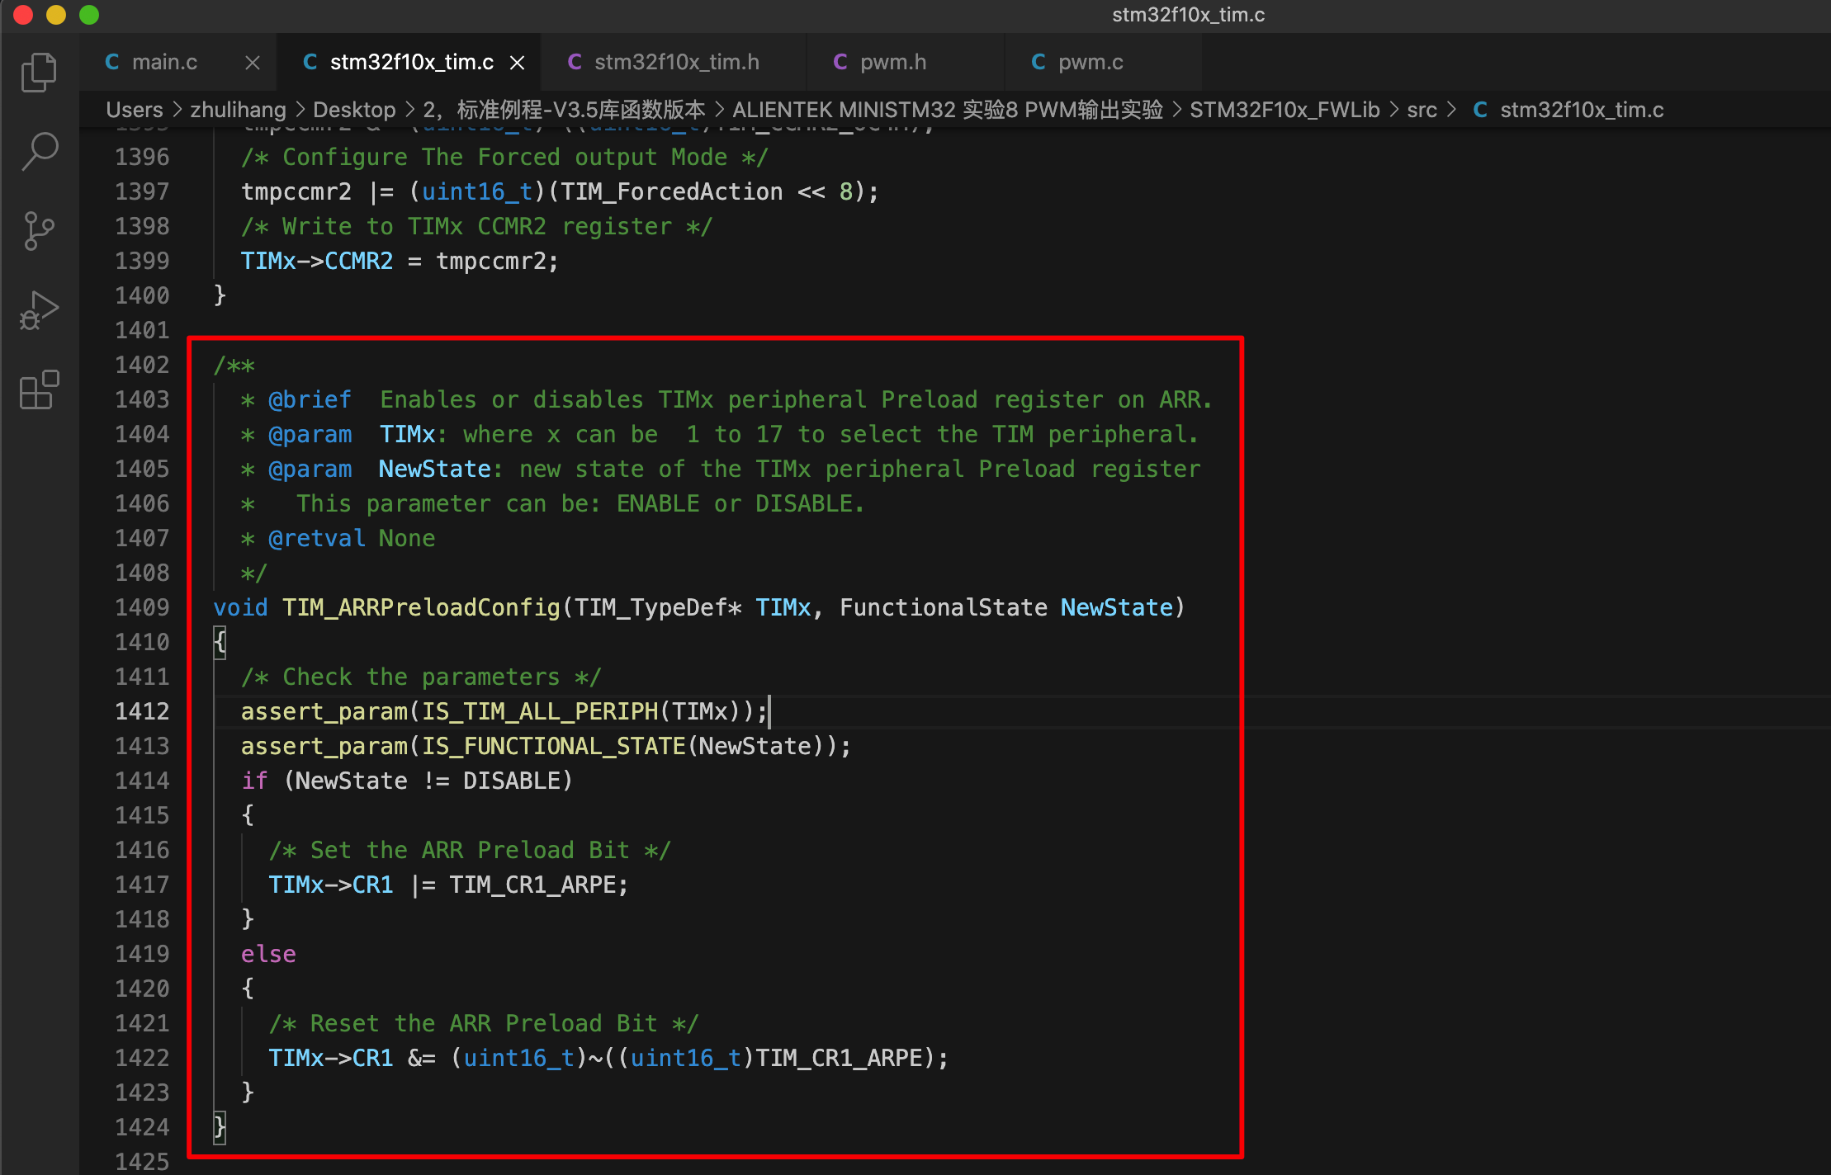Screen dimensions: 1831x1175
Task: Open the Extensions view icon
Action: (x=39, y=389)
